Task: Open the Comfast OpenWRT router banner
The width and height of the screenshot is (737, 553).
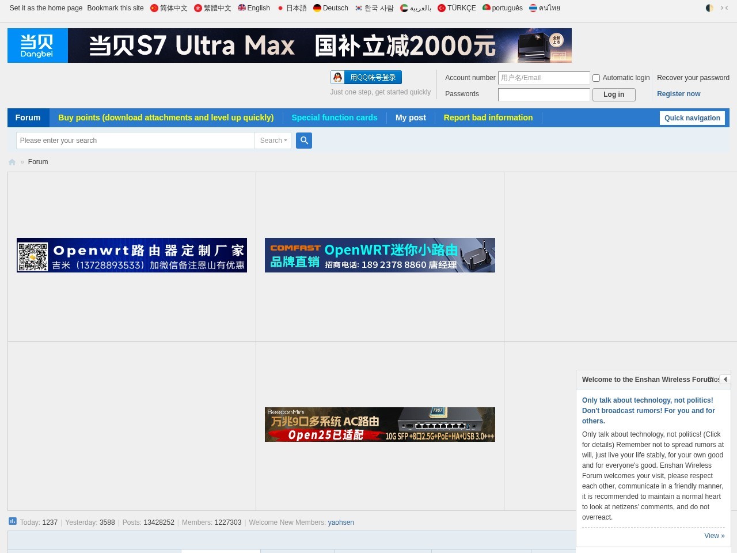Action: (x=380, y=255)
